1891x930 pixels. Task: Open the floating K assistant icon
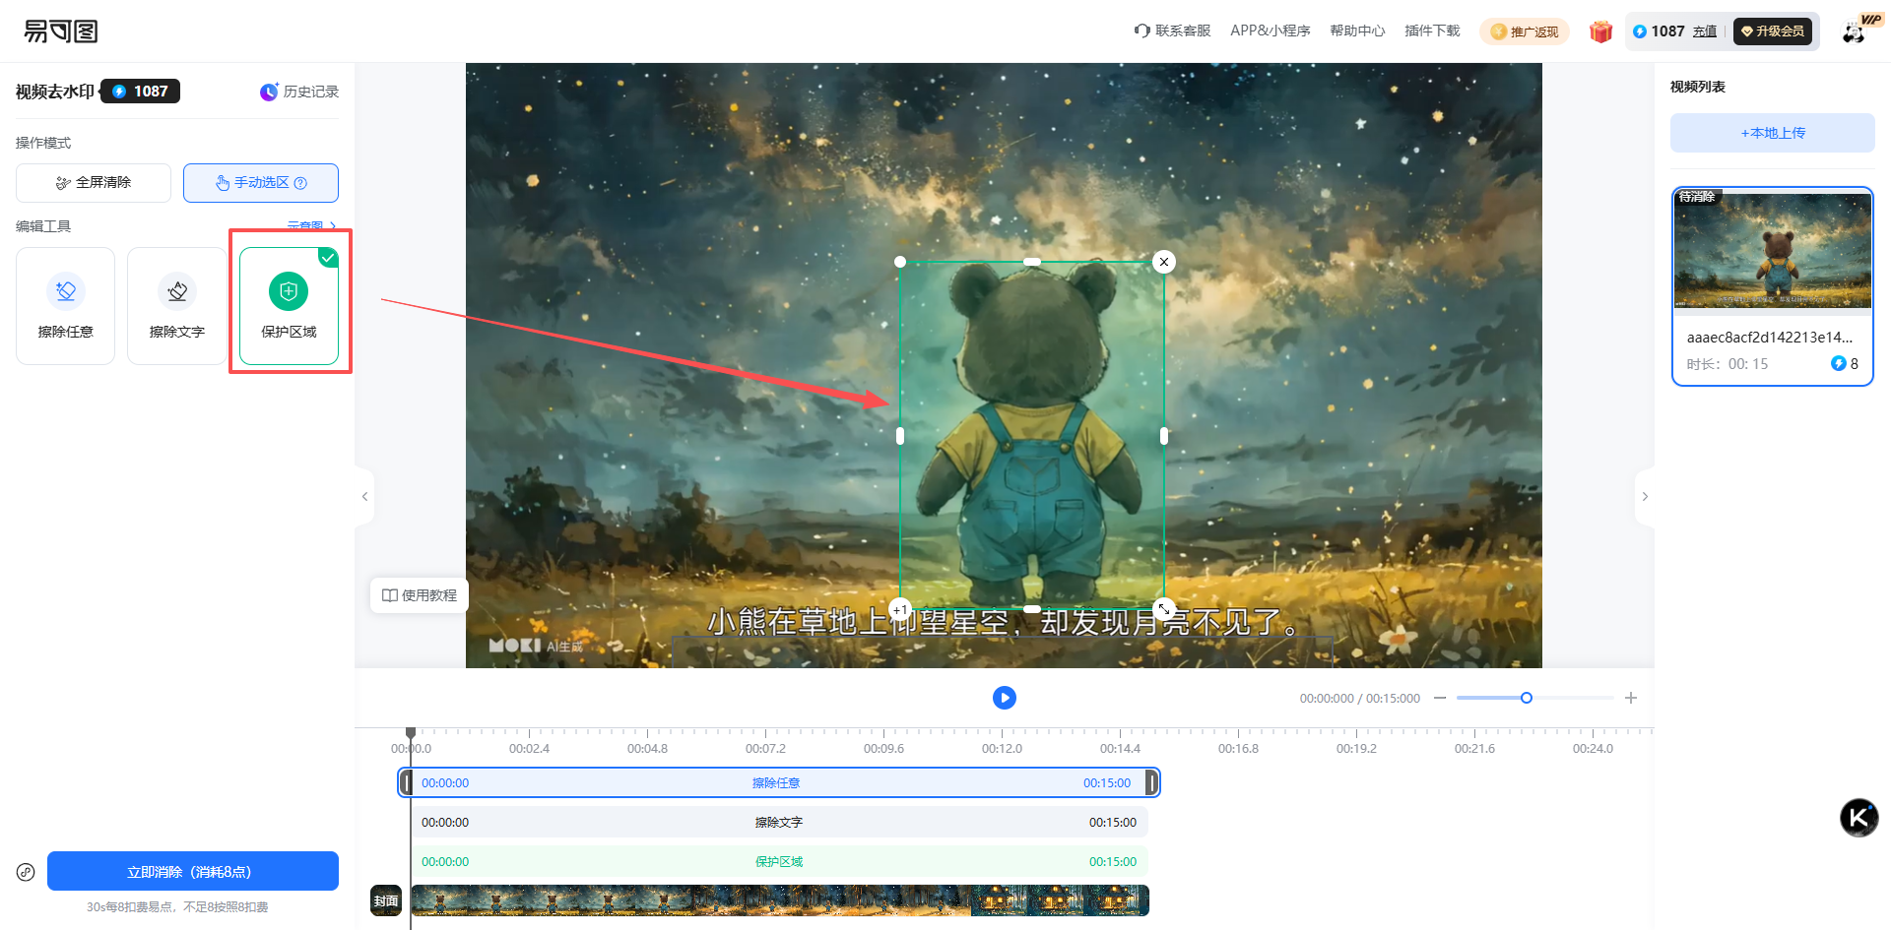(1858, 818)
